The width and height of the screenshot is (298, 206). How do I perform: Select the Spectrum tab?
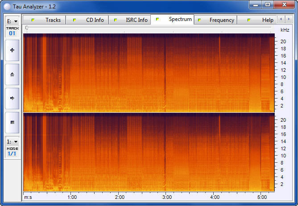175,20
